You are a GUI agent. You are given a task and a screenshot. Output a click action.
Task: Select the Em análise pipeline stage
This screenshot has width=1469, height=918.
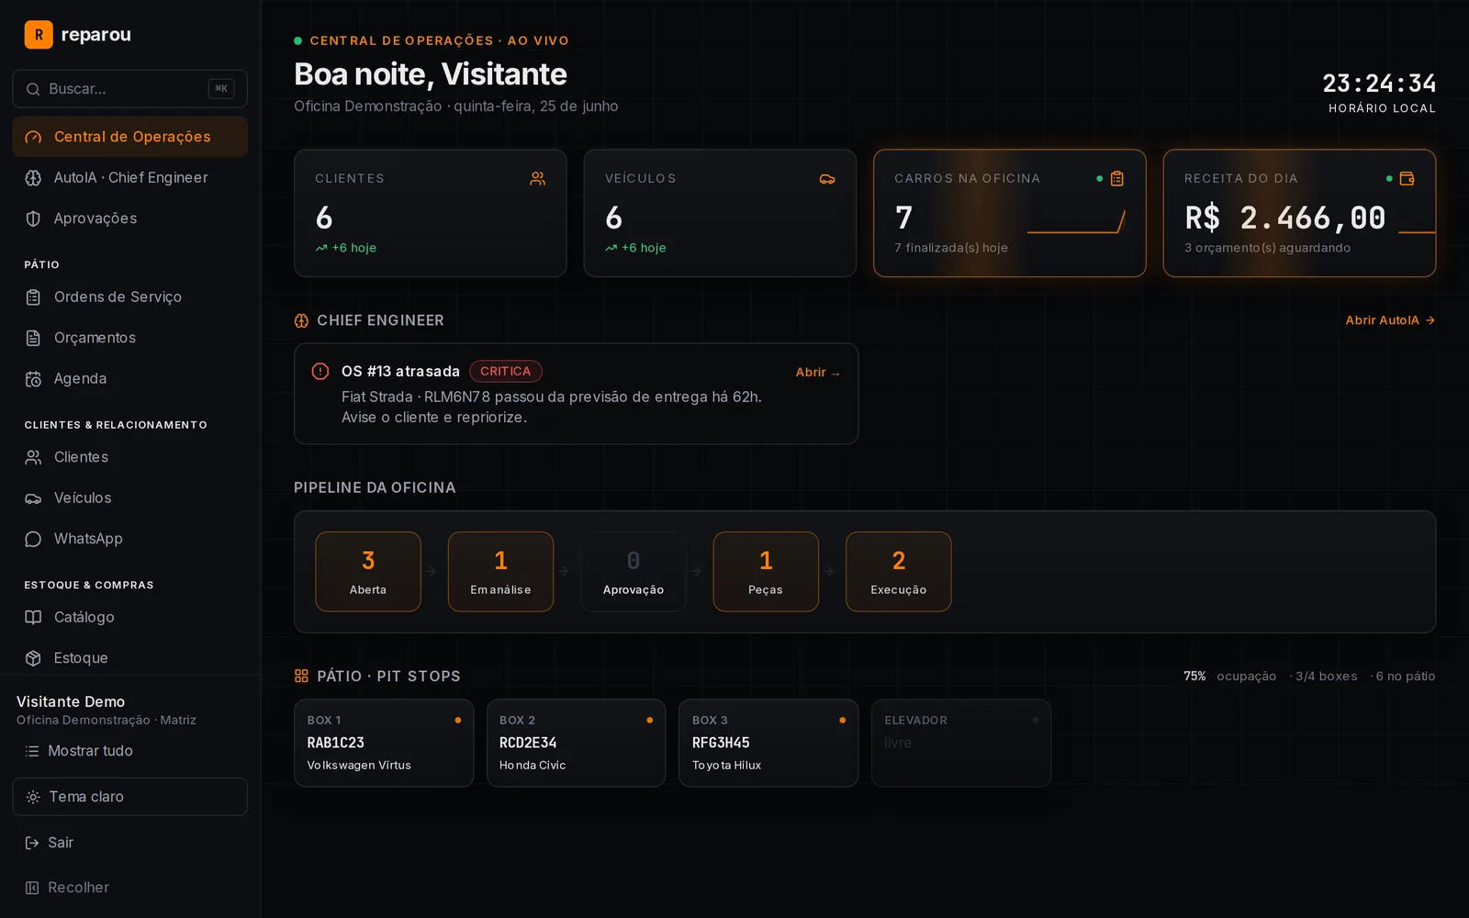(500, 572)
